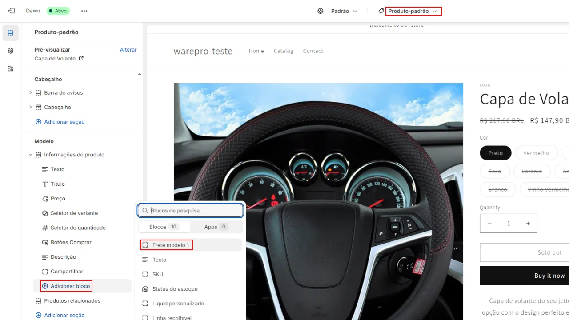This screenshot has width=569, height=320.
Task: Select the Vinho Vermelho color variant
Action: tap(545, 189)
